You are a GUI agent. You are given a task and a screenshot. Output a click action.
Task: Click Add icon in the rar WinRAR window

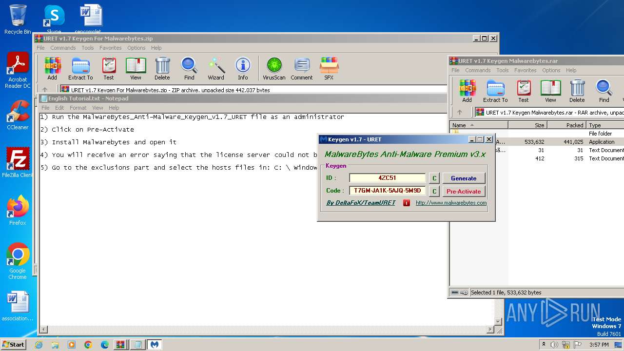pos(467,91)
